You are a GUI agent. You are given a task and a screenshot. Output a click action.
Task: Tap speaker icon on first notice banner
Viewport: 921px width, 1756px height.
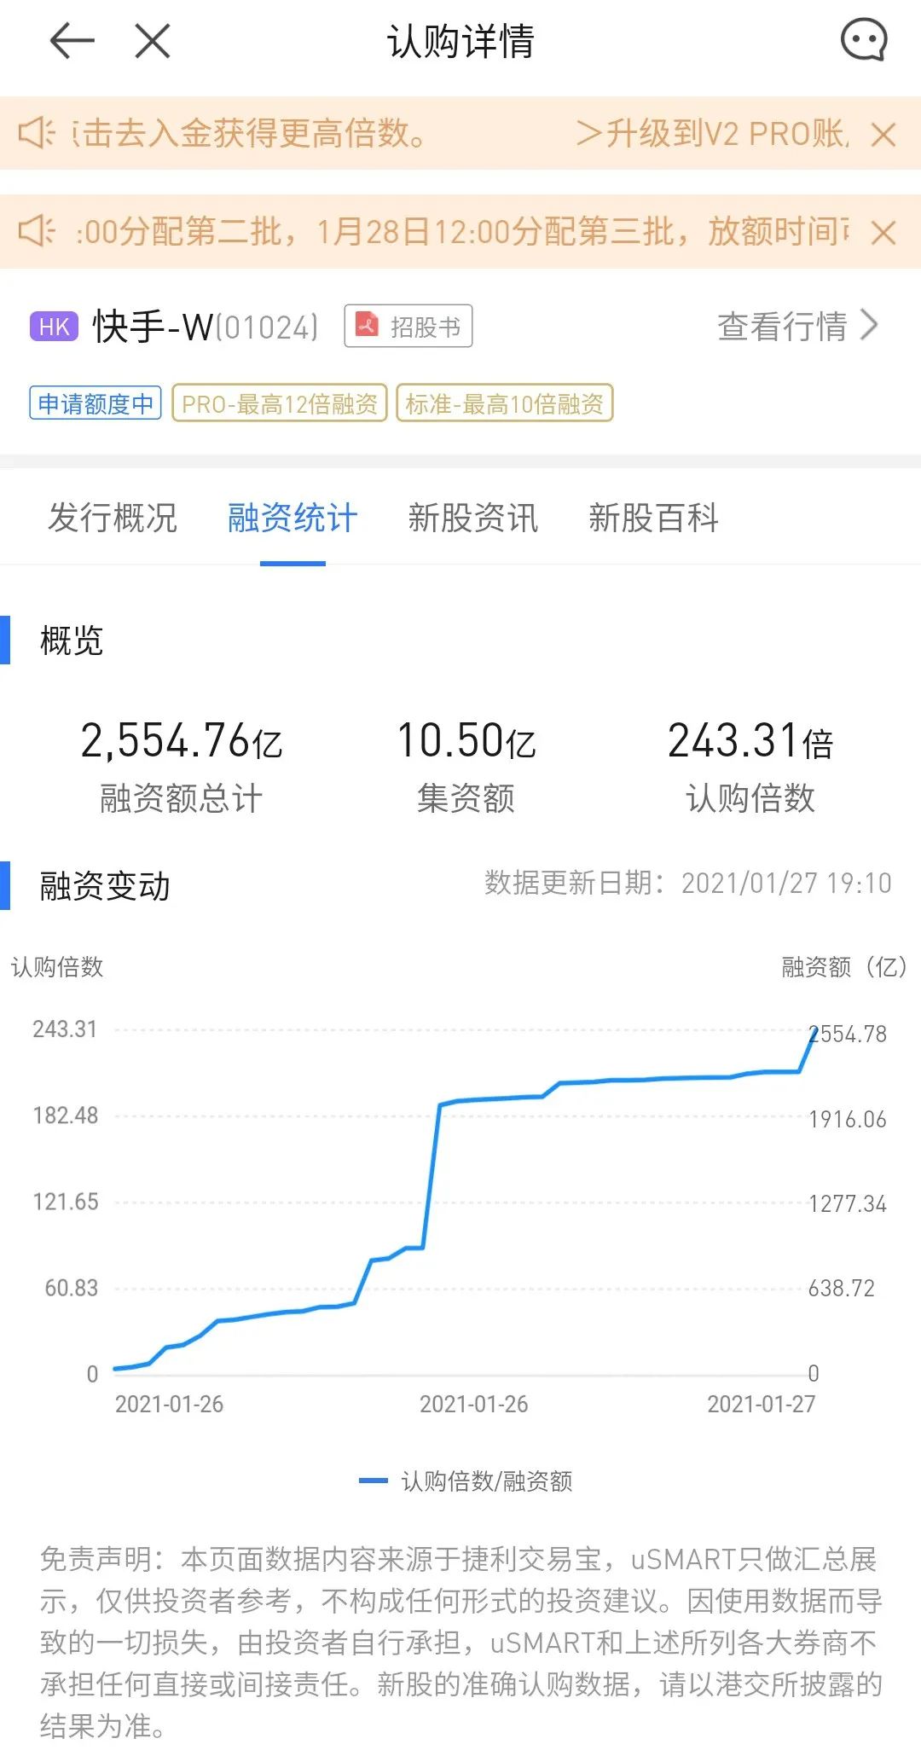[37, 133]
